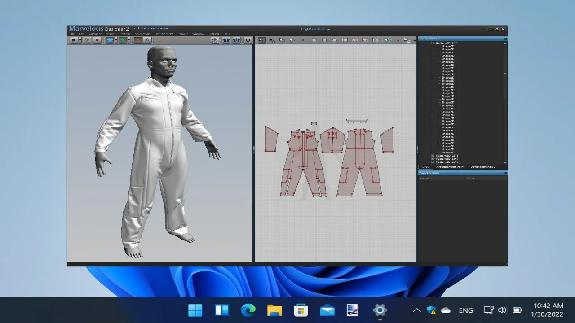Switch to the Arrangement Point tab
The height and width of the screenshot is (323, 575).
(x=450, y=167)
